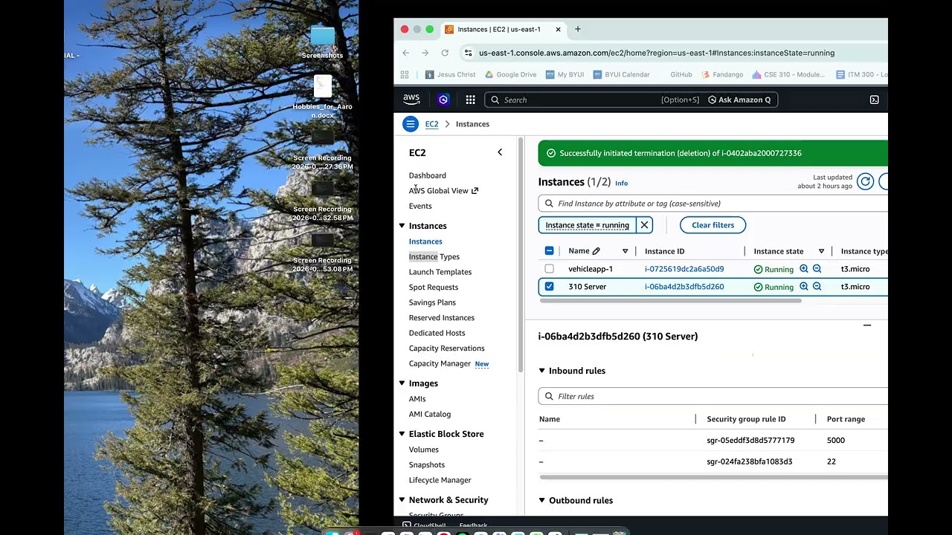Image resolution: width=952 pixels, height=535 pixels.
Task: Click the edit pencil next to Name
Action: 596,251
